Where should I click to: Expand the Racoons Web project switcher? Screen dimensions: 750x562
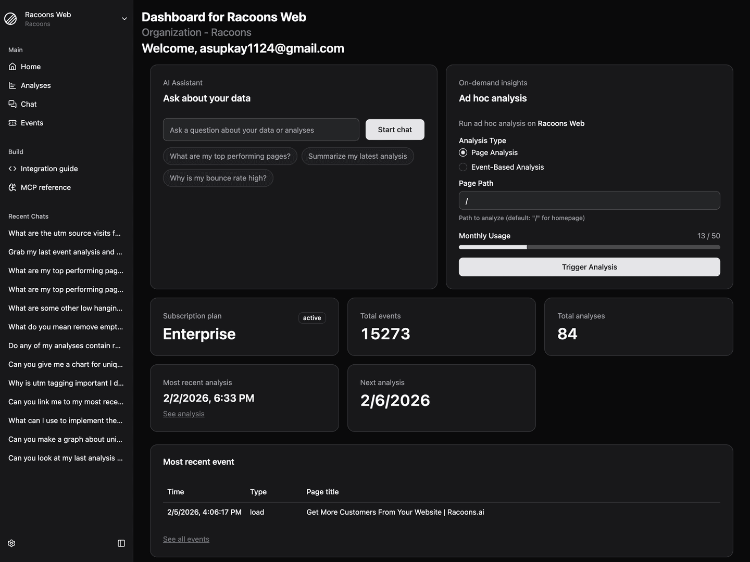click(124, 19)
